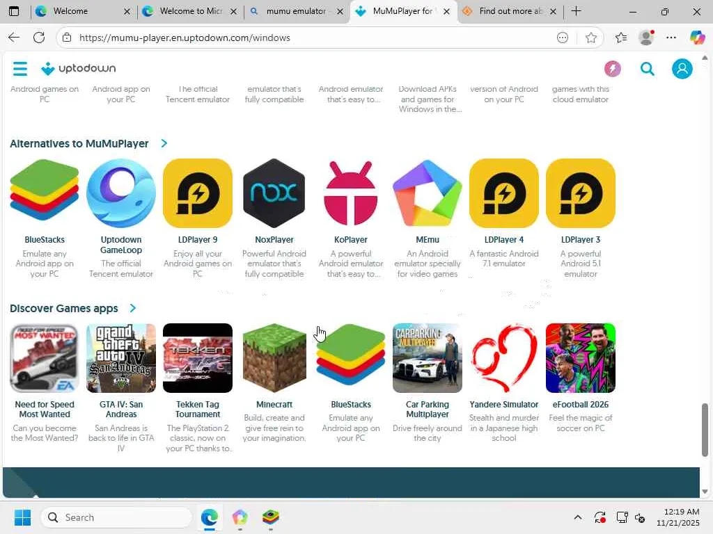Open the eFootball 2026 title link
This screenshot has height=534, width=713.
581,404
